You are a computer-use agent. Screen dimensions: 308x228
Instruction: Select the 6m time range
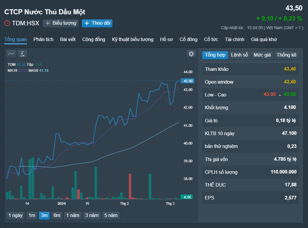click(x=57, y=216)
